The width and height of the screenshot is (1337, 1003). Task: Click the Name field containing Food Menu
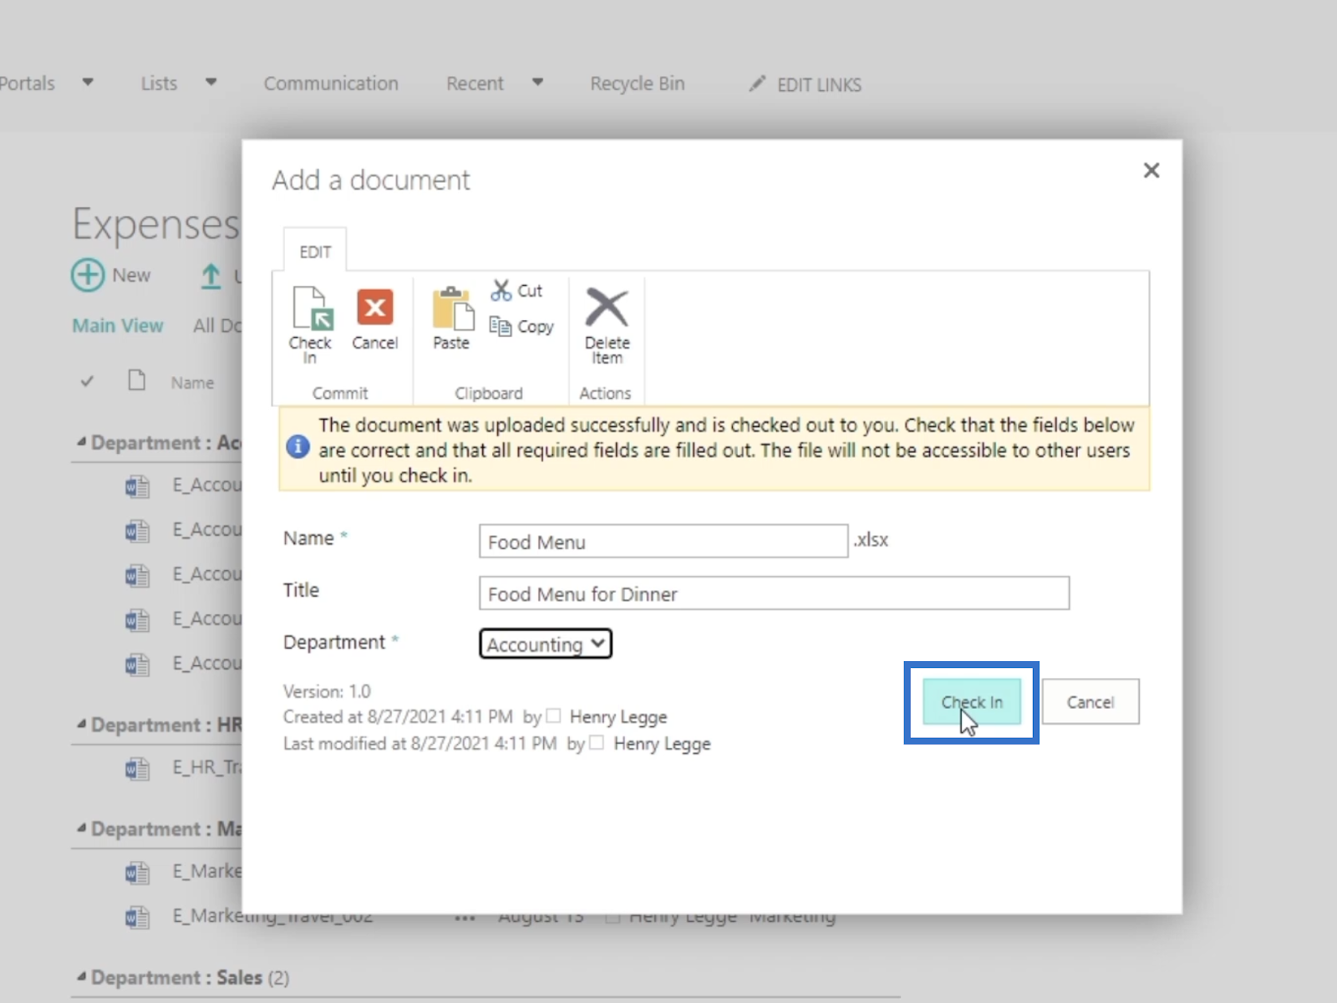click(663, 542)
